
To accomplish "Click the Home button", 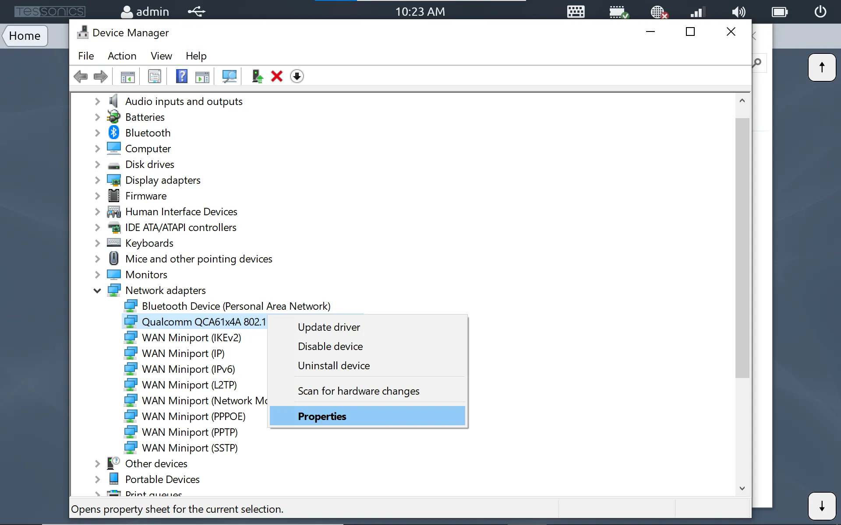I will [25, 36].
